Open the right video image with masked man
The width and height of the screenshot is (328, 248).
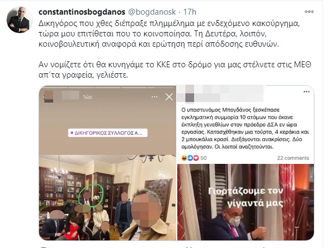(246, 202)
